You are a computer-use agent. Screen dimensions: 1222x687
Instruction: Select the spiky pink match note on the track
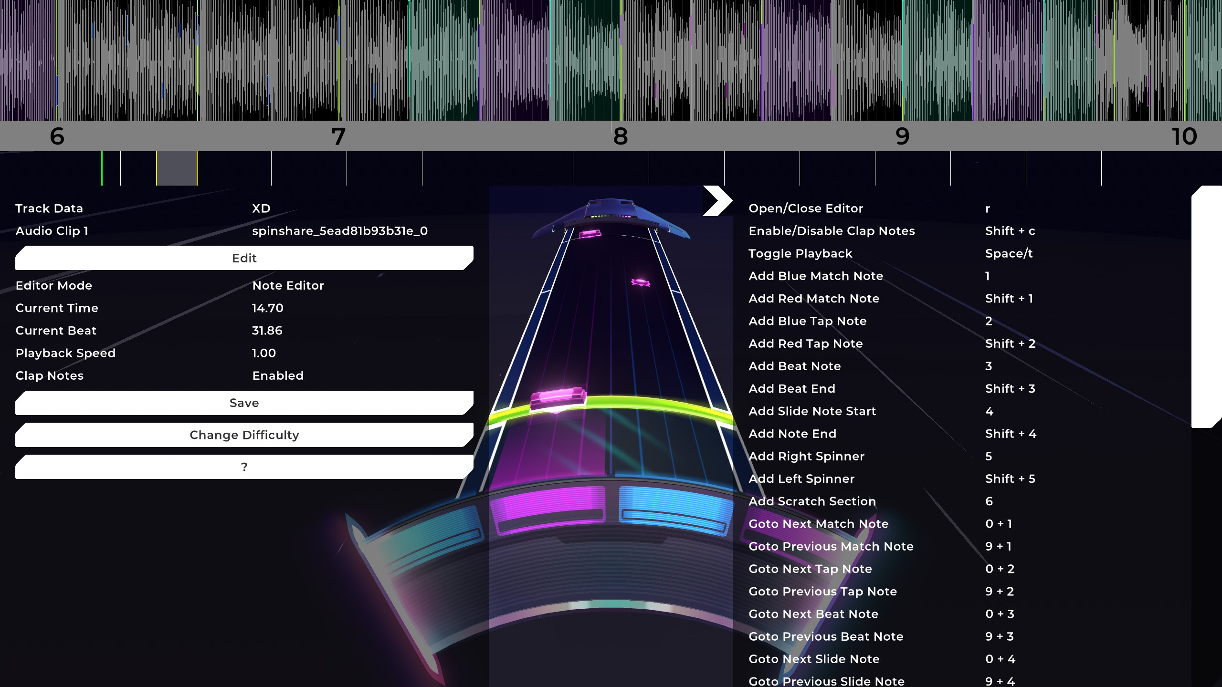click(x=640, y=282)
